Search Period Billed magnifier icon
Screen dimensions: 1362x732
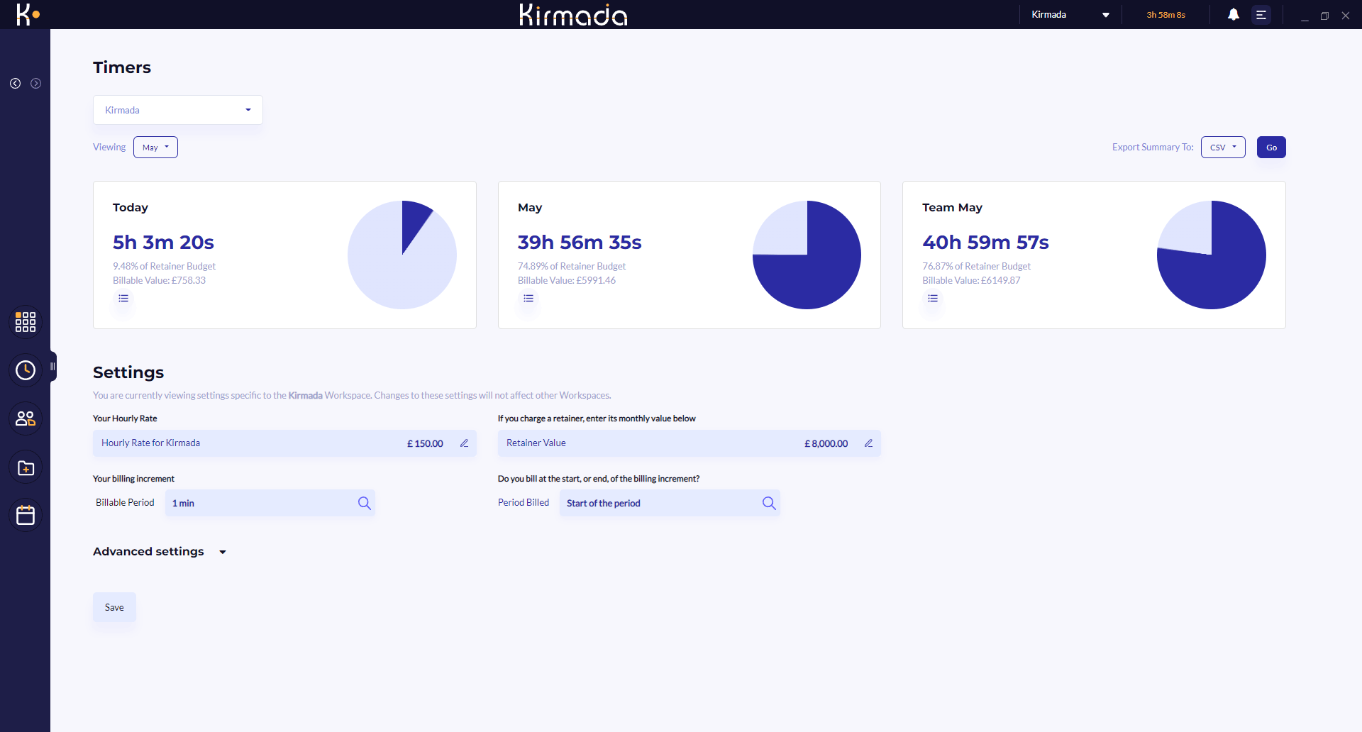click(769, 503)
